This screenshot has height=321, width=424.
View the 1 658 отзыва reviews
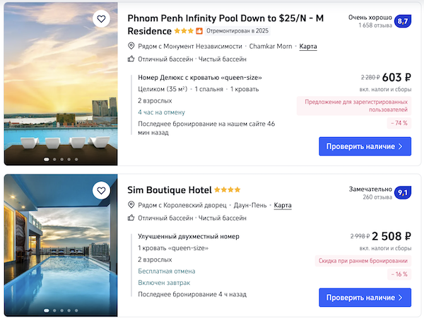[x=375, y=25]
